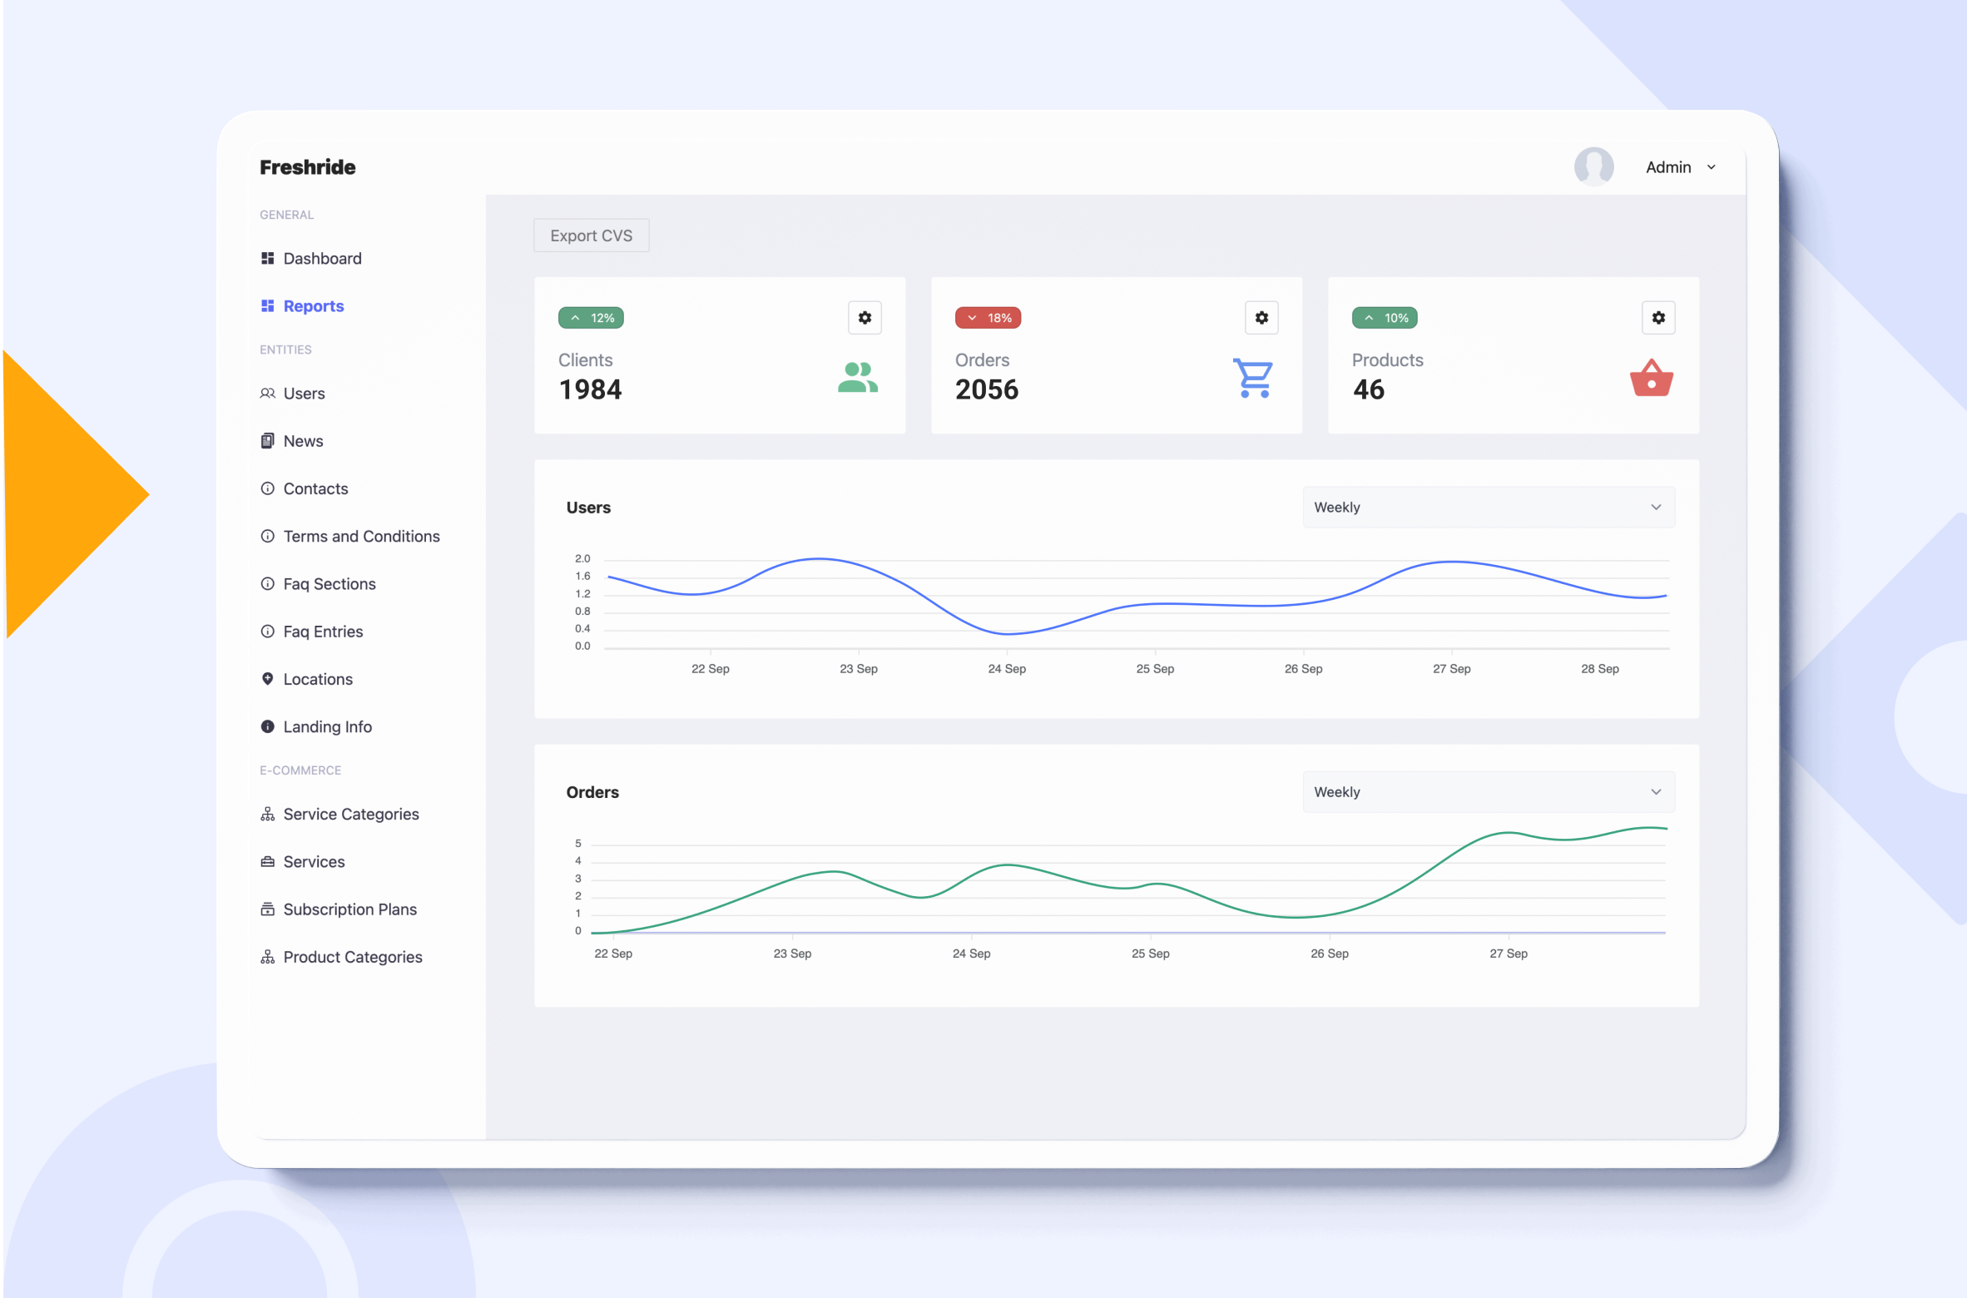Open the Users chart Weekly dropdown
The height and width of the screenshot is (1298, 1967).
pos(1489,508)
